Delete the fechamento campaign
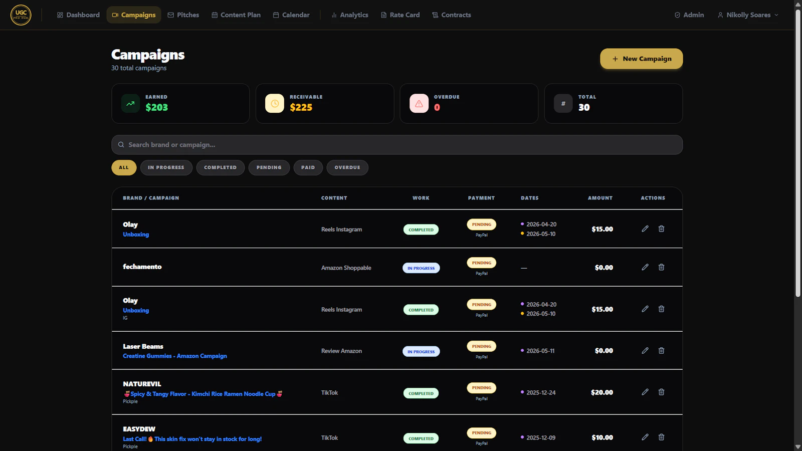This screenshot has height=451, width=802. coord(661,267)
